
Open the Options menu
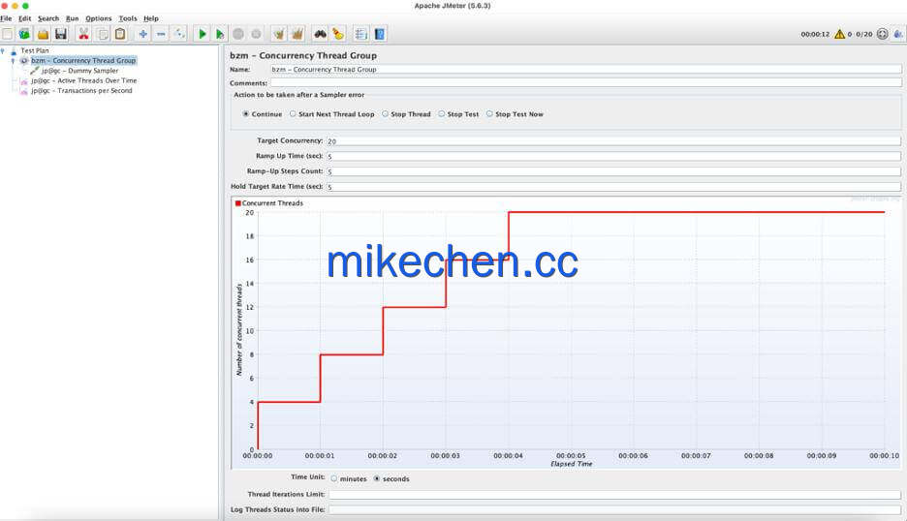click(x=99, y=18)
